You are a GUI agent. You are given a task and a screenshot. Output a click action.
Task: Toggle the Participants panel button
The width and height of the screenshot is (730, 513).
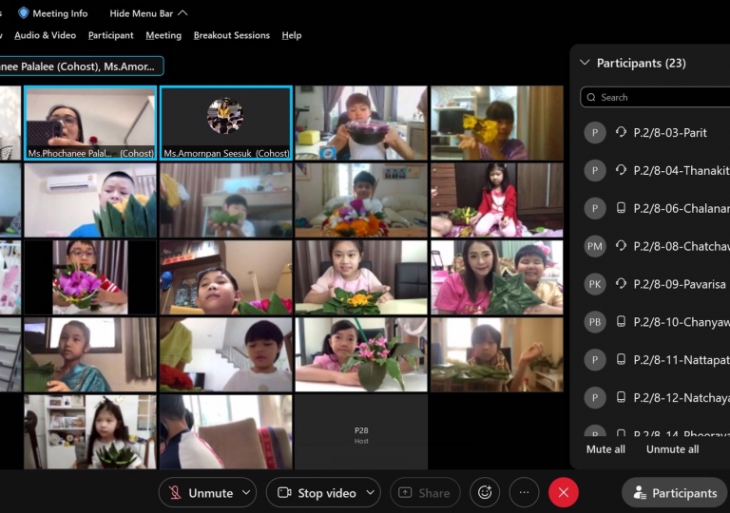point(674,492)
